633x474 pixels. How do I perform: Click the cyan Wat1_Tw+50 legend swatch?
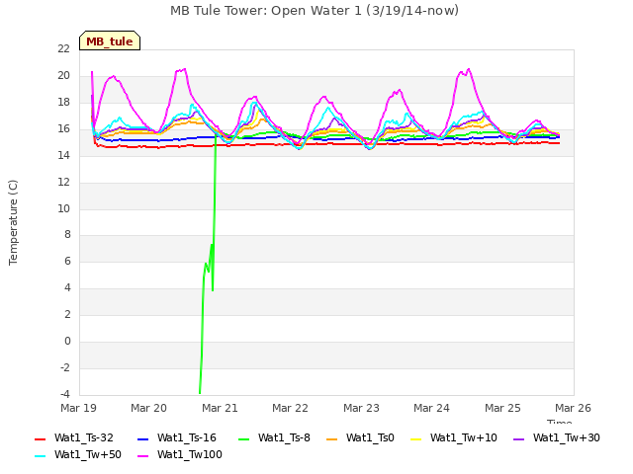(40, 456)
